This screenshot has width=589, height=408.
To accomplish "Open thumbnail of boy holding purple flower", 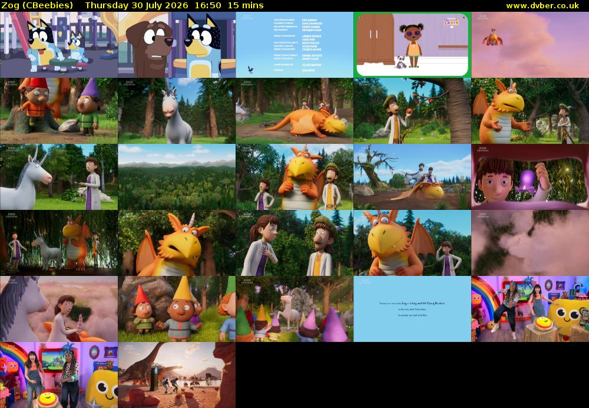I will coord(530,177).
